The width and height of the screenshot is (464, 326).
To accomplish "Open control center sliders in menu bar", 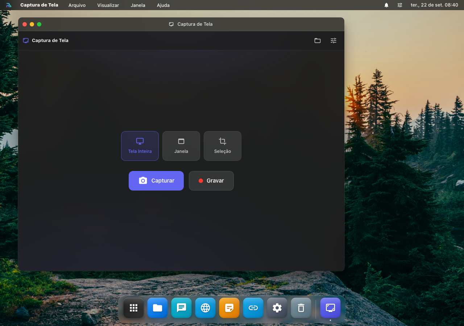I will (x=400, y=5).
